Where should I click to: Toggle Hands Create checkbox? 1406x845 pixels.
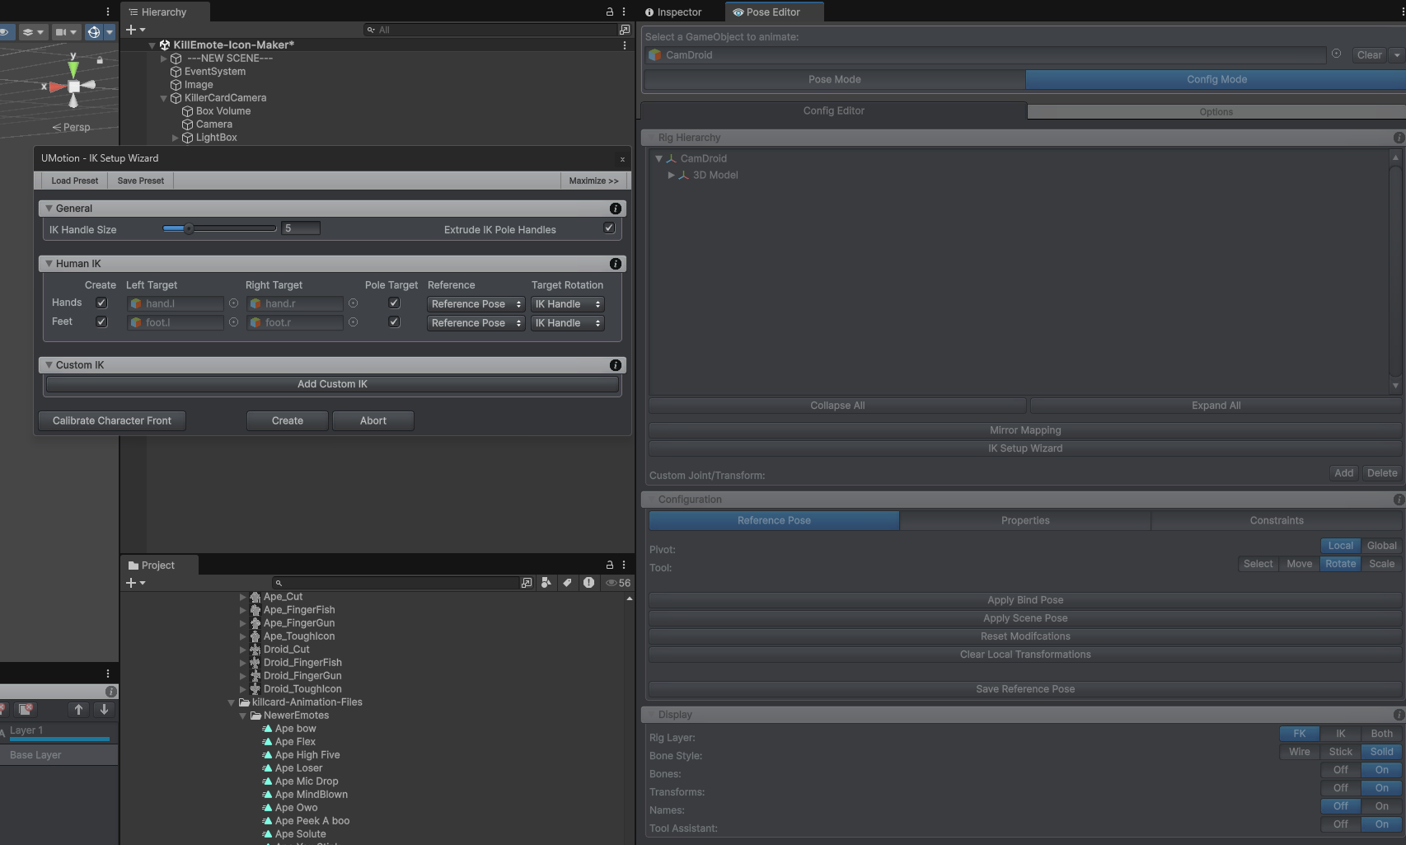click(x=101, y=303)
